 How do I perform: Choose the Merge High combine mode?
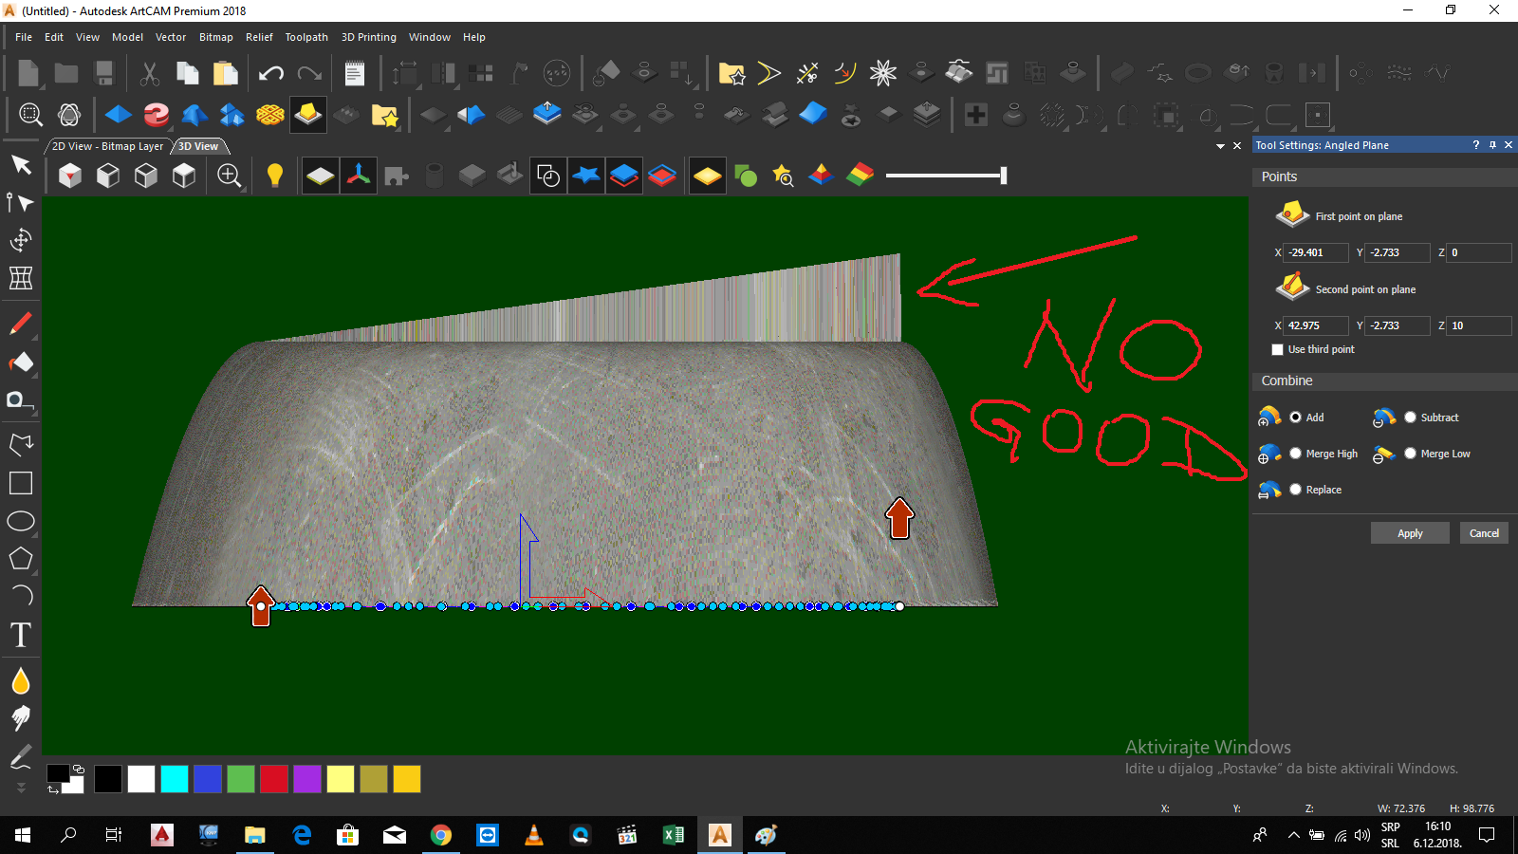click(x=1297, y=454)
